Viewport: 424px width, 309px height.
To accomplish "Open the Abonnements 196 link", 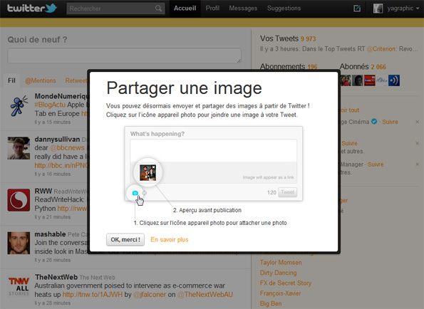I will pos(289,66).
